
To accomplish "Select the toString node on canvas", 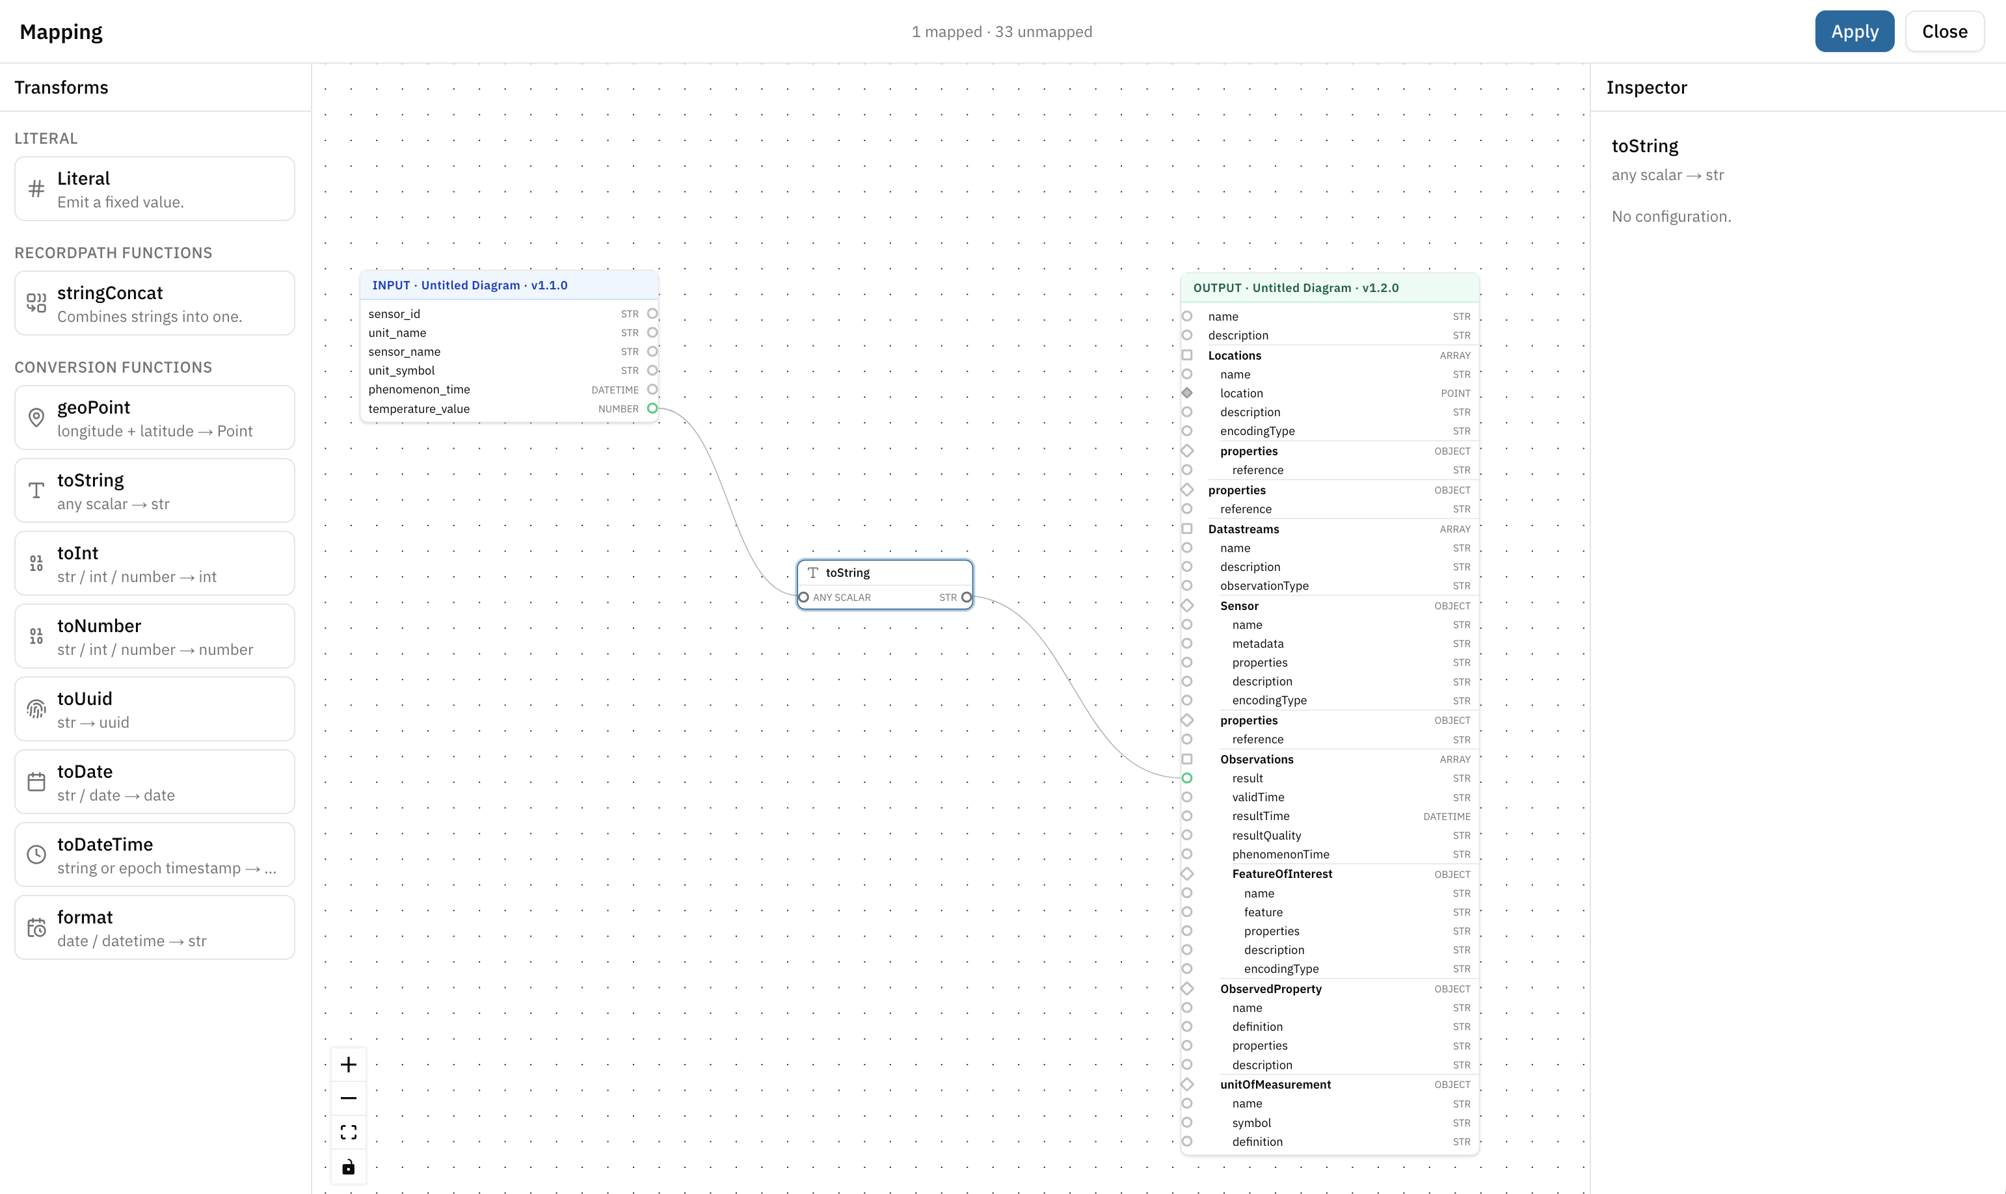I will coord(885,585).
